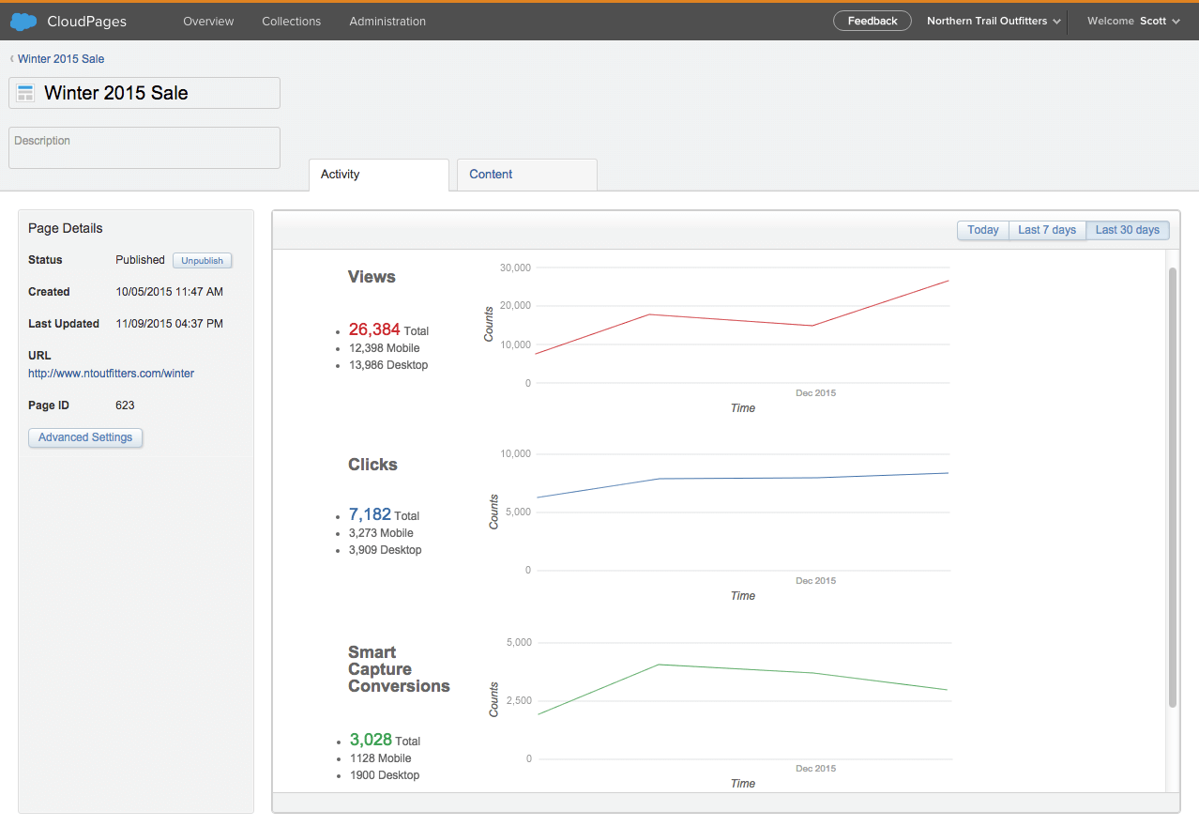The image size is (1199, 826).
Task: Click the CloudPages app name
Action: tap(86, 21)
